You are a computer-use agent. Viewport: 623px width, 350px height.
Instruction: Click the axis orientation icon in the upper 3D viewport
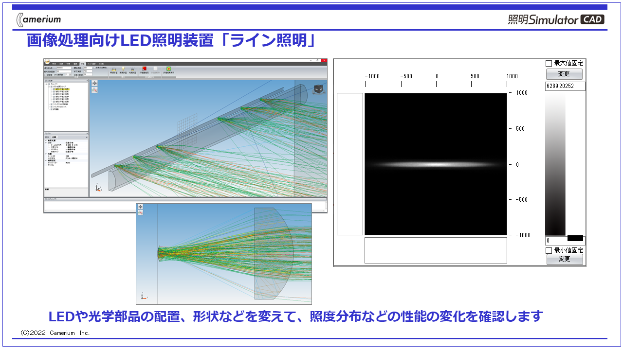click(x=94, y=89)
